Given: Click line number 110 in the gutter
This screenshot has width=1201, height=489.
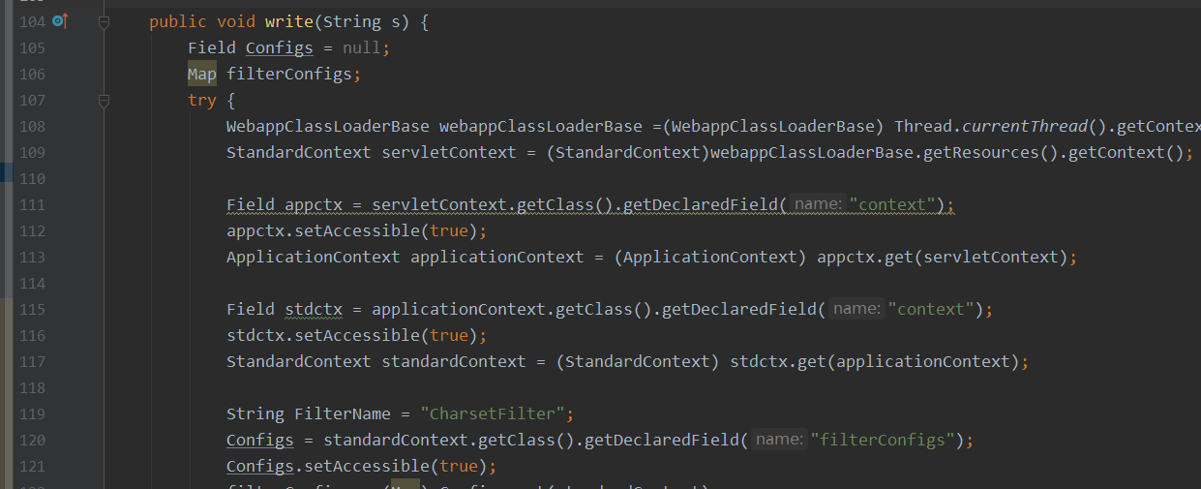Looking at the screenshot, I should [32, 179].
